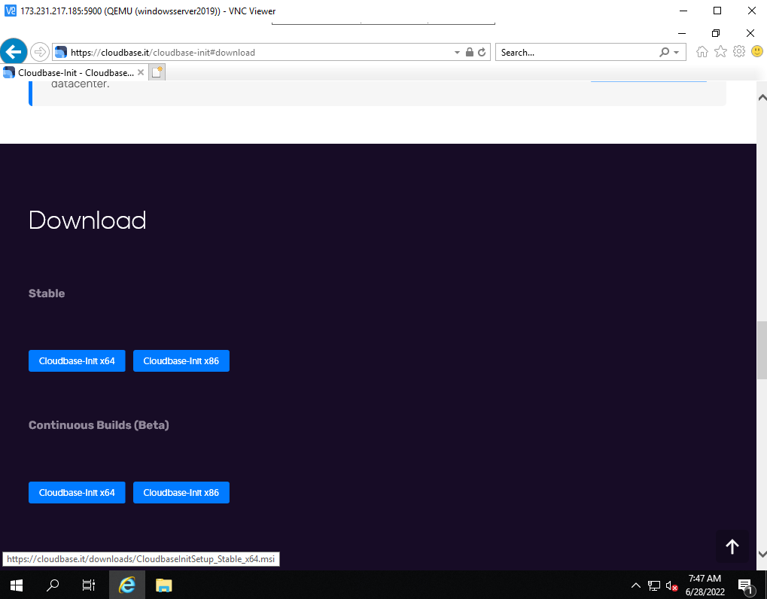The height and width of the screenshot is (599, 767).
Task: Download Continuous Builds Cloudbase-Init x86
Action: click(x=181, y=492)
